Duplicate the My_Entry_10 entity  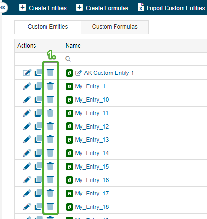coord(38,99)
